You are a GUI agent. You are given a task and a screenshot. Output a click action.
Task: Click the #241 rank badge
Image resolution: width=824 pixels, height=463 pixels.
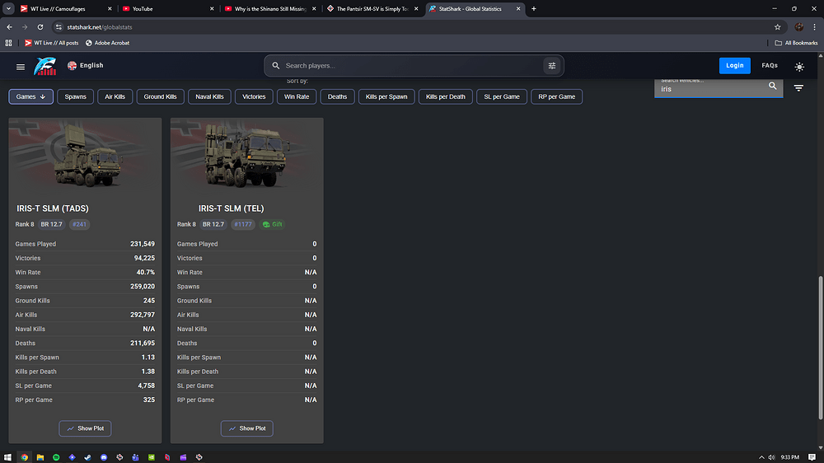tap(79, 224)
